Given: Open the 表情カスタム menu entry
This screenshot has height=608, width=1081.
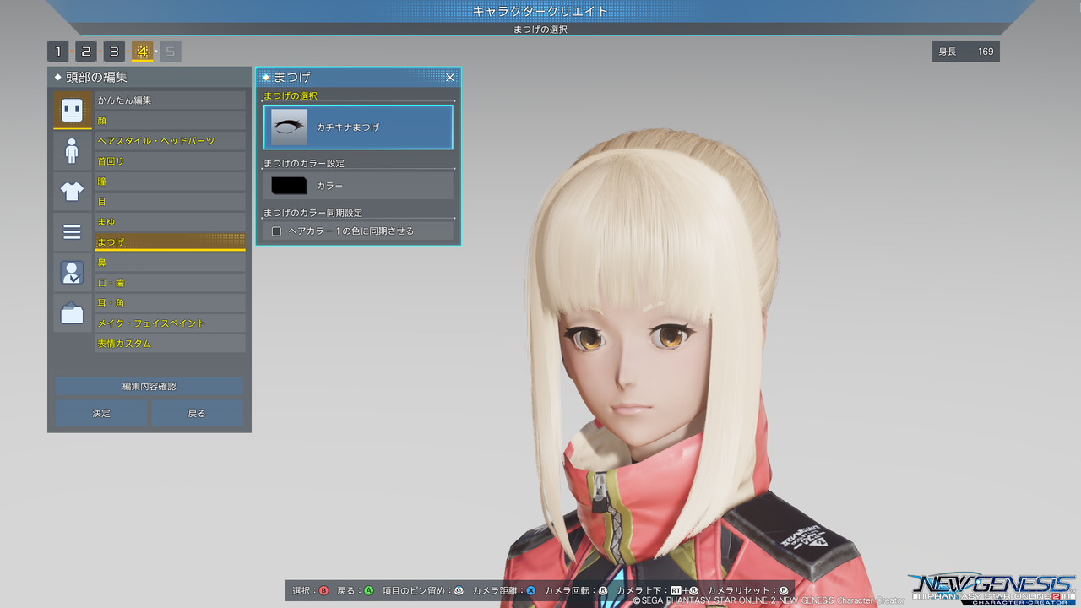Looking at the screenshot, I should pos(170,344).
